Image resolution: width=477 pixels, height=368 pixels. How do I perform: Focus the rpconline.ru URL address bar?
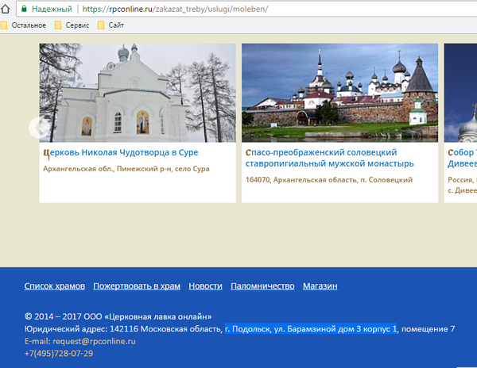(x=199, y=9)
